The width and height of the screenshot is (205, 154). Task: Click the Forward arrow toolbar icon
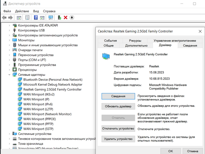pos(11,18)
